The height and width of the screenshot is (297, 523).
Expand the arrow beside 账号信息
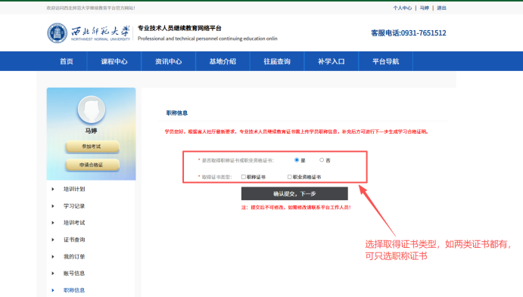pos(53,274)
